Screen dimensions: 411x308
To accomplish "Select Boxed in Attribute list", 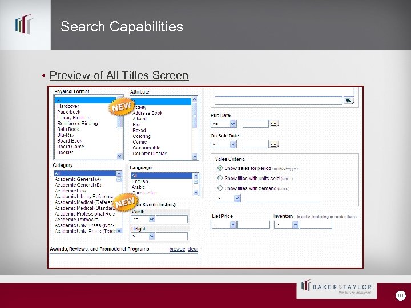I will click(139, 131).
